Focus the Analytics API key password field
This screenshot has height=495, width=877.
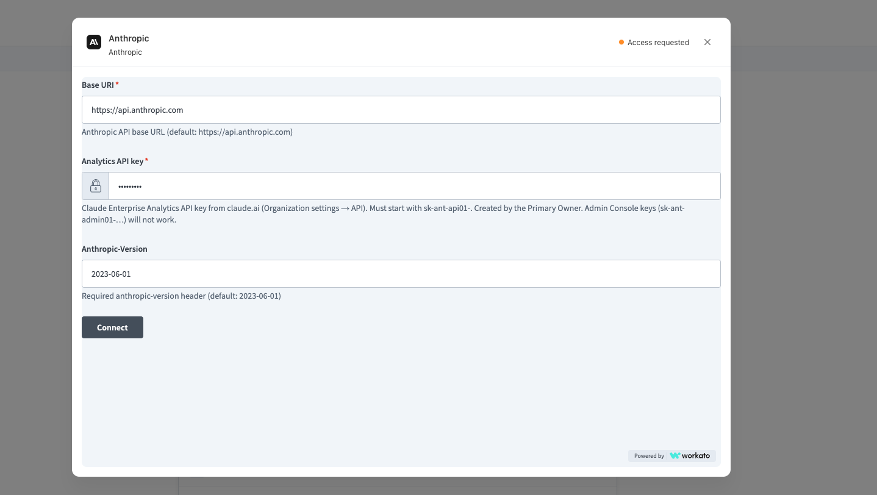415,186
